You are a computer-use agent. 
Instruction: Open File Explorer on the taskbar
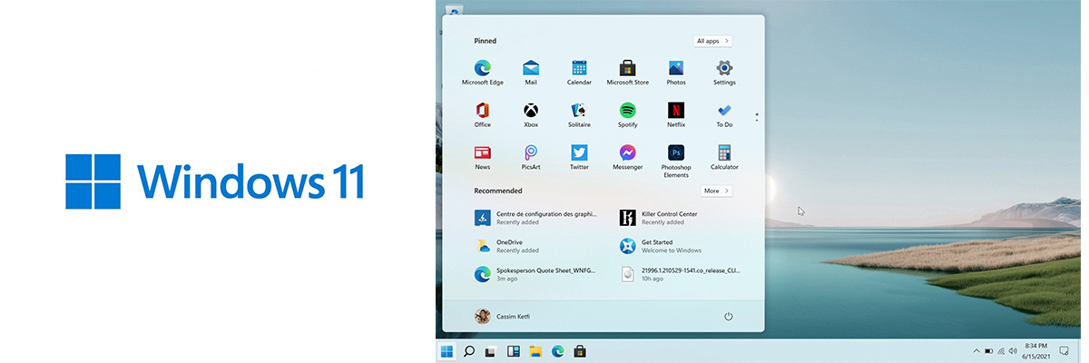(535, 351)
